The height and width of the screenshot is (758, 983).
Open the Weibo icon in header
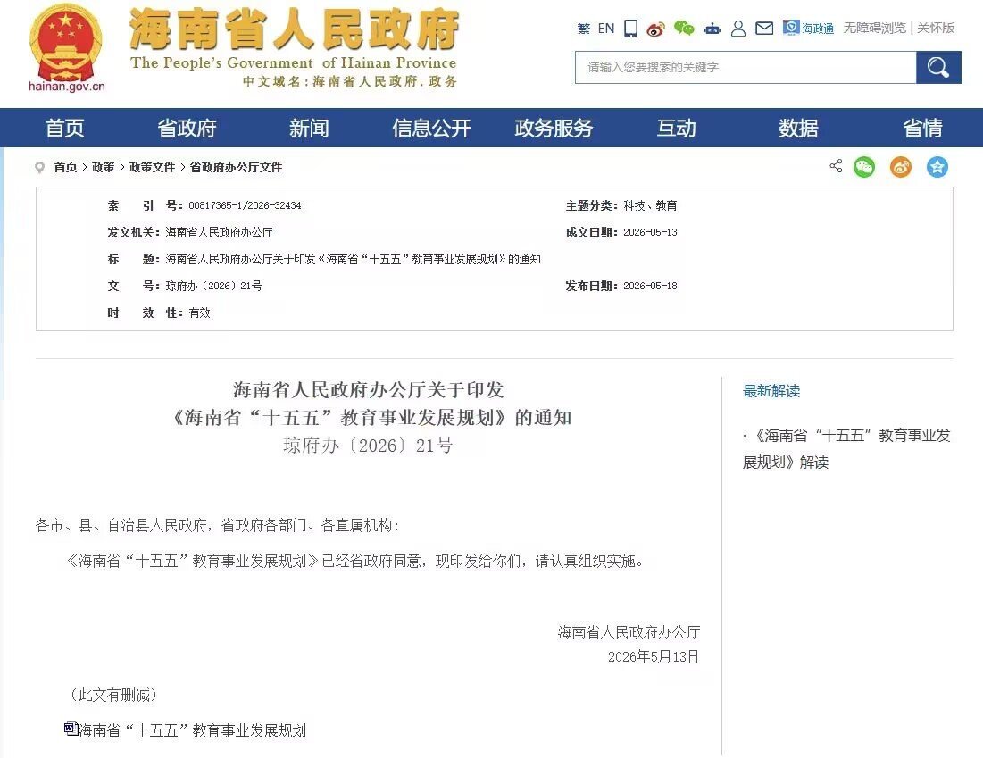pyautogui.click(x=655, y=29)
